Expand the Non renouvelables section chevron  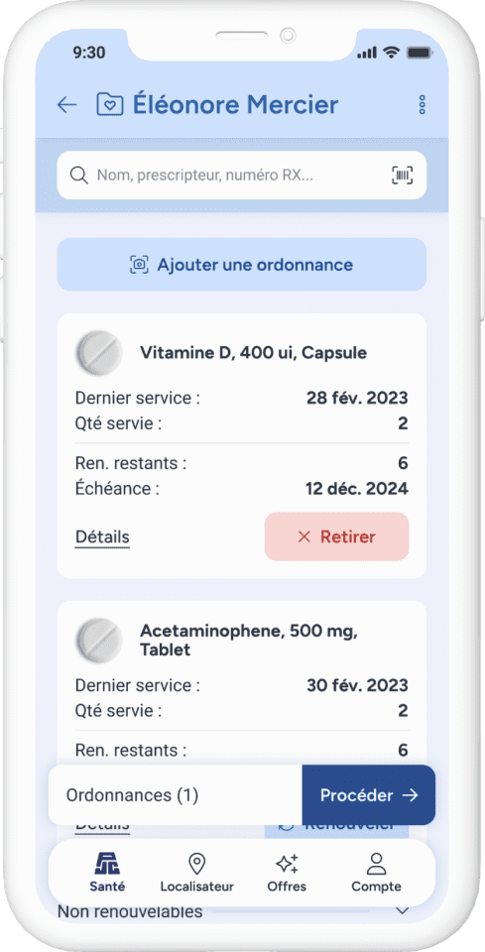click(402, 910)
